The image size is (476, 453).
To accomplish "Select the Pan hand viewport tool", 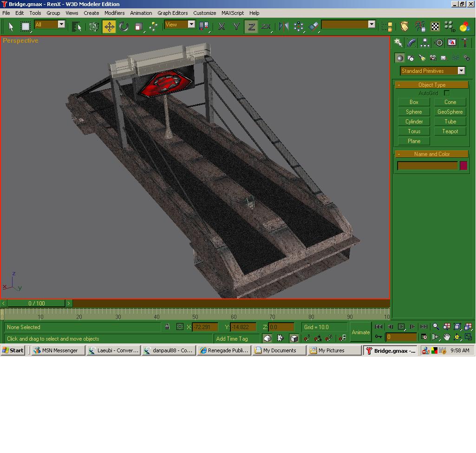I will 446,337.
